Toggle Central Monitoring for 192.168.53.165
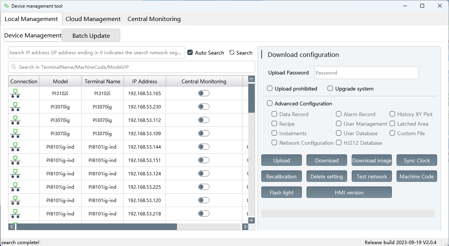Screen dimensions: 449x246 click(204, 93)
